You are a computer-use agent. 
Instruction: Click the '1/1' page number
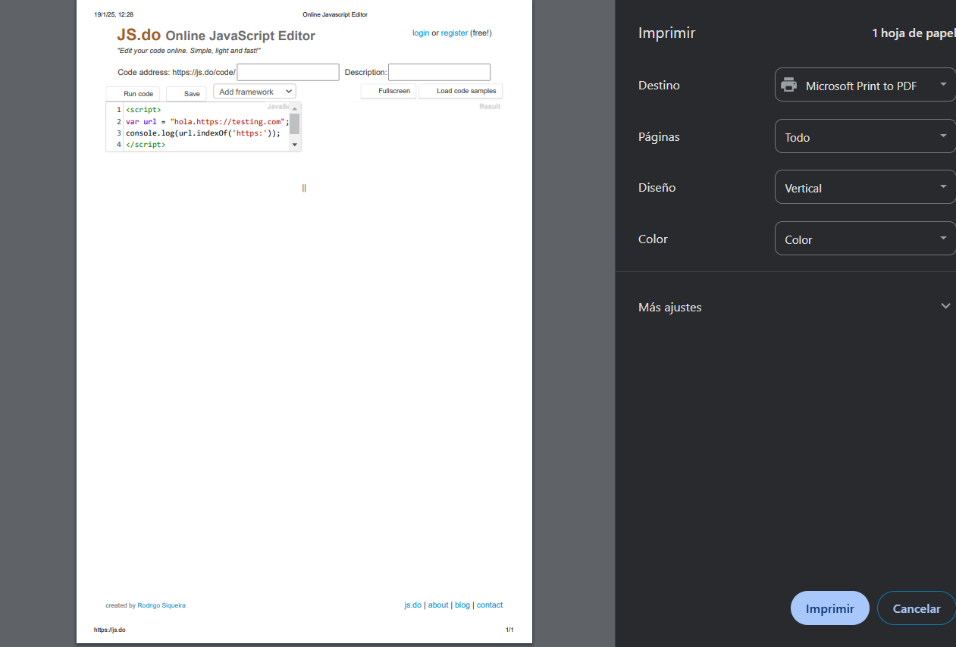509,630
